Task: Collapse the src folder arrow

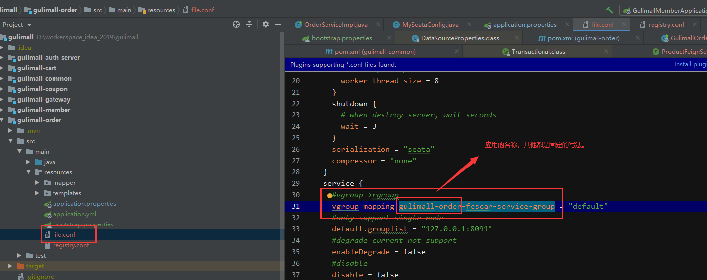Action: point(11,141)
